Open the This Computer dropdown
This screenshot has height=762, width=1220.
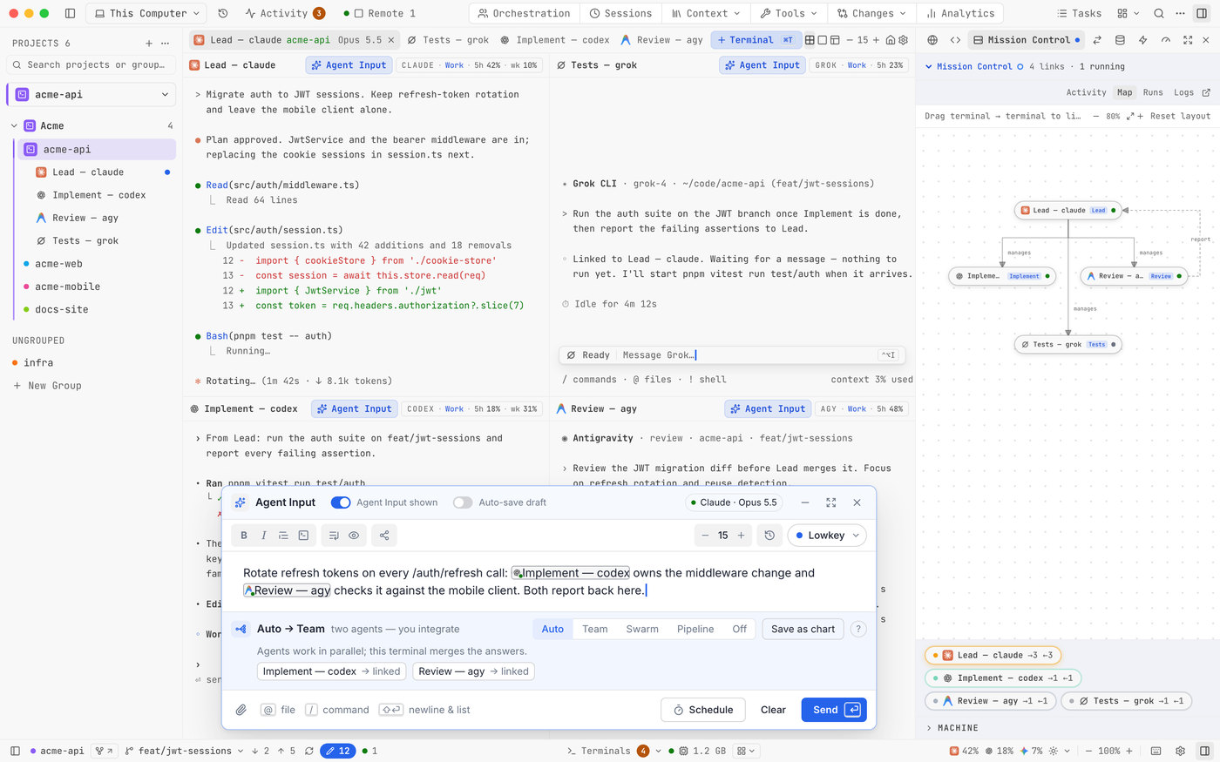[146, 13]
